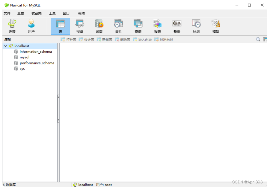Click the search magnifier icon
Viewport: 267px width, 187px height.
coord(258,39)
